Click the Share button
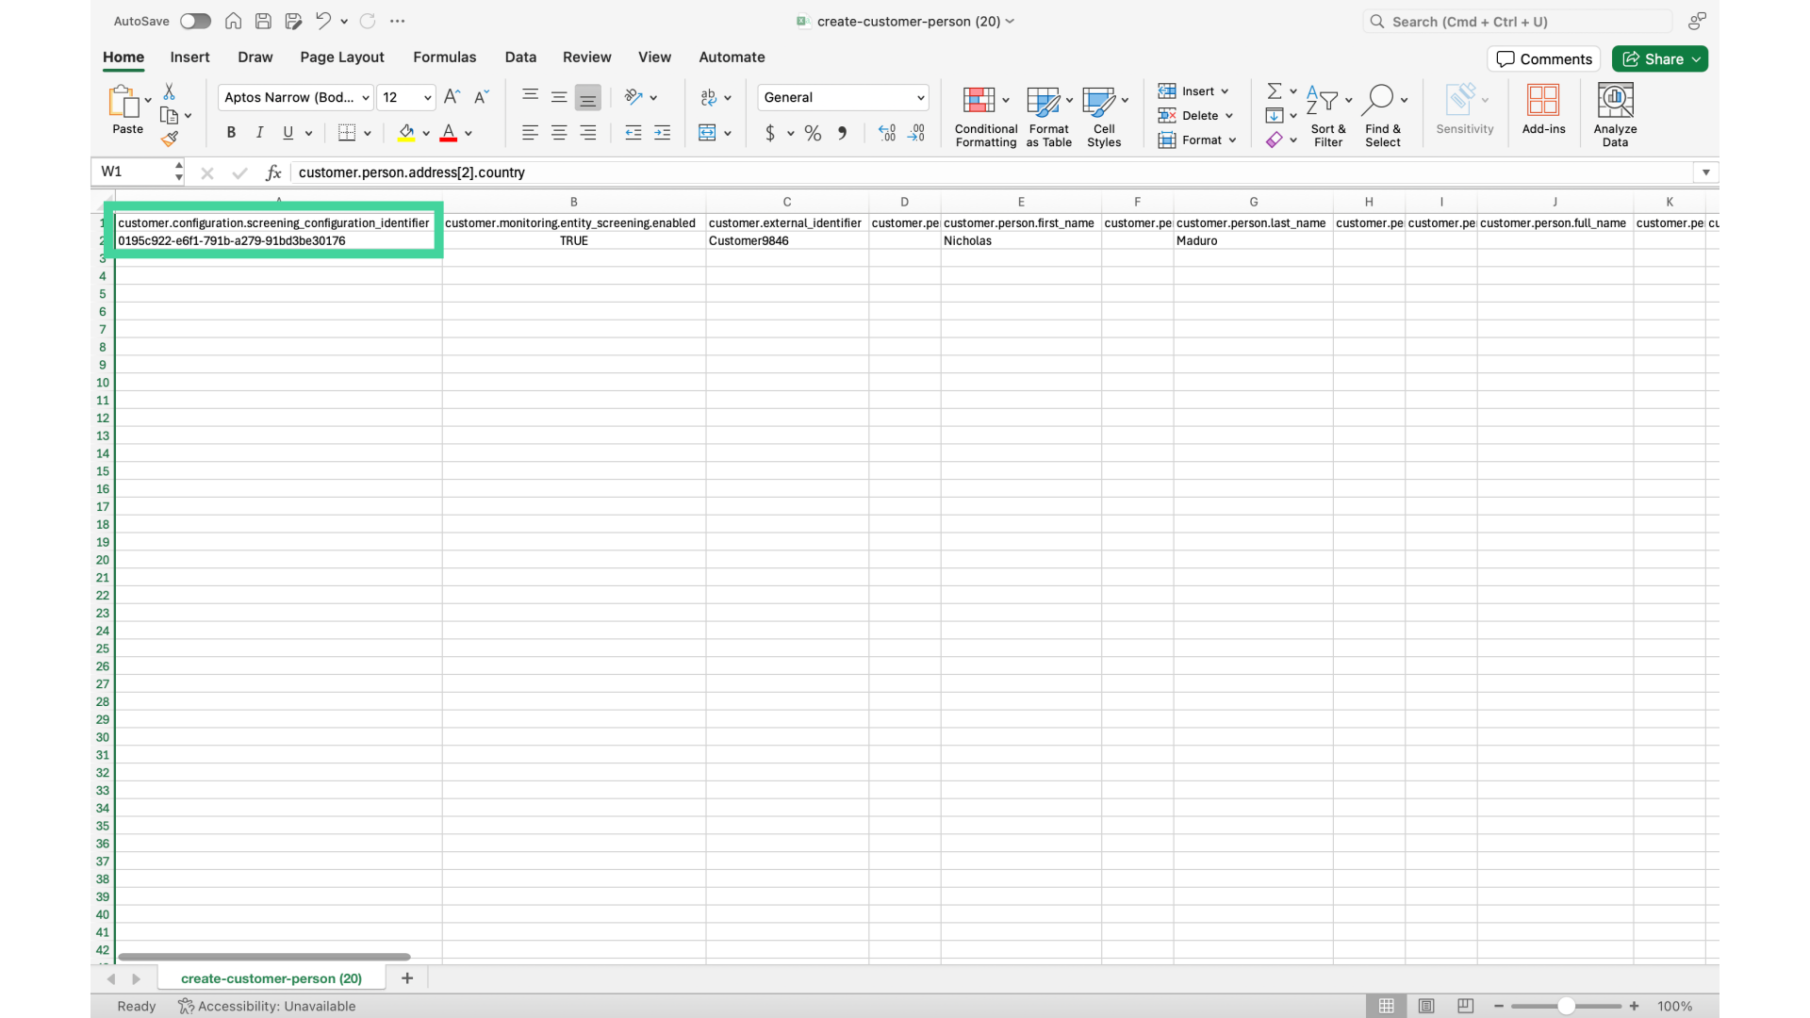1810x1018 pixels. tap(1659, 58)
